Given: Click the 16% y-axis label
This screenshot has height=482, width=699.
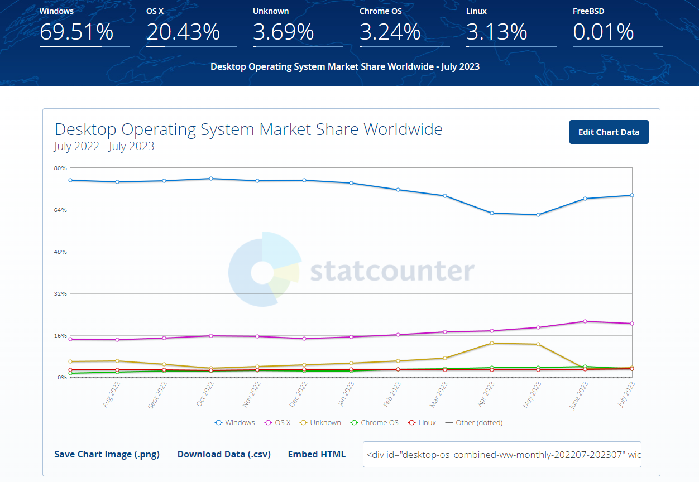Looking at the screenshot, I should 60,335.
